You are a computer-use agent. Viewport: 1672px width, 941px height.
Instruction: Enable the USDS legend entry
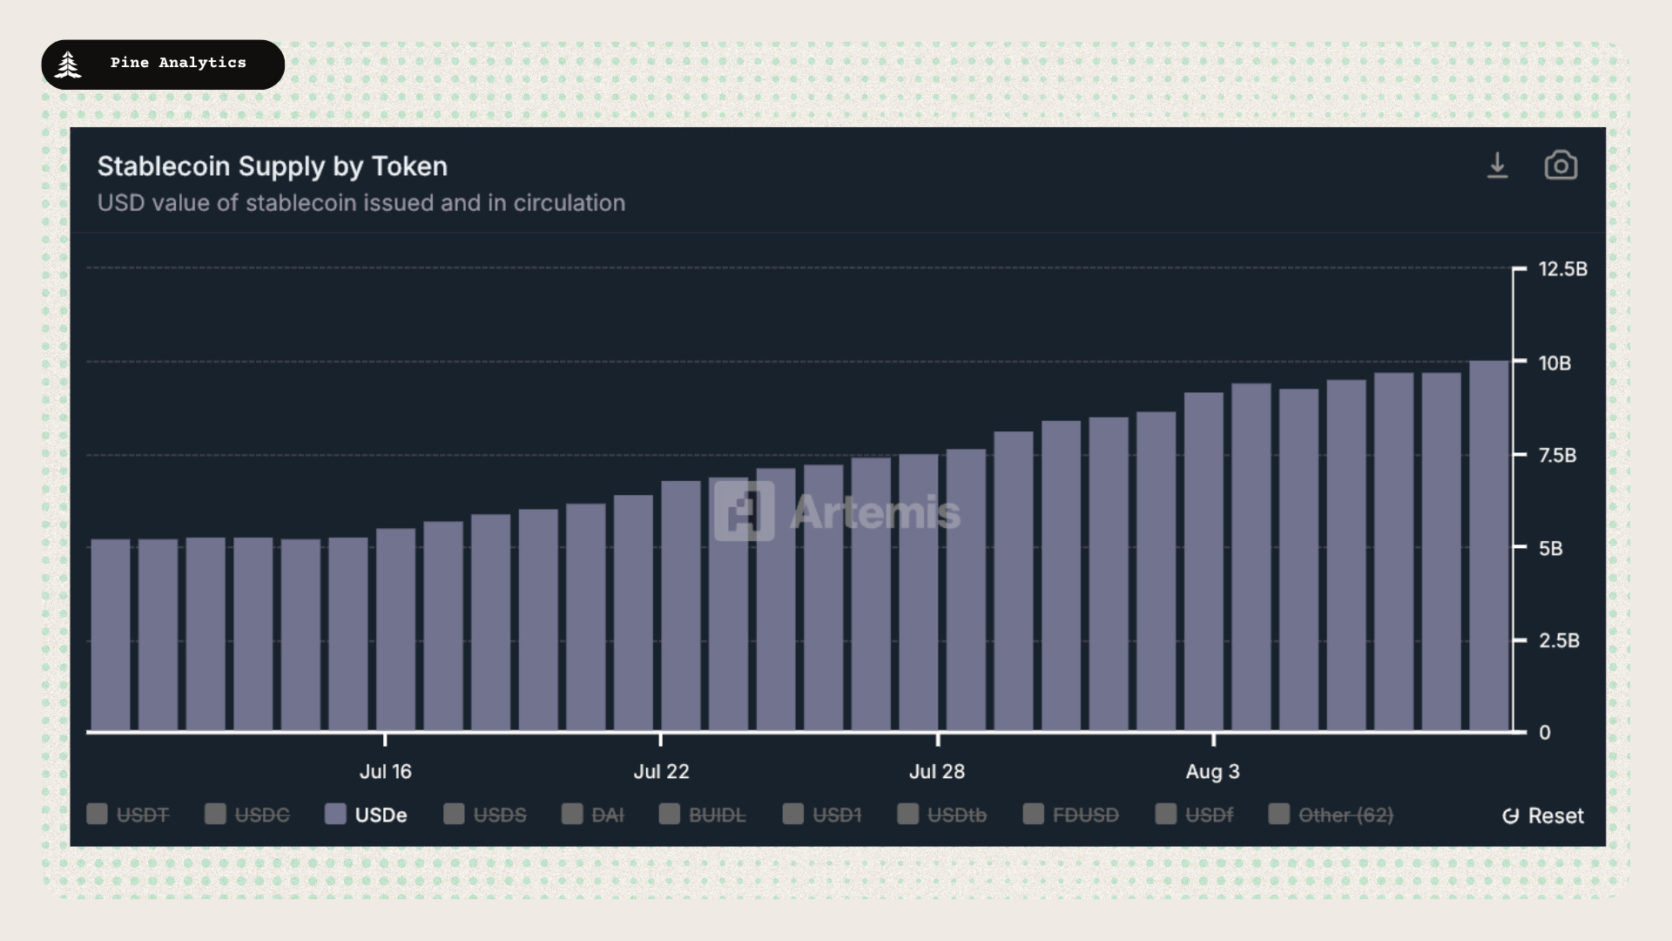tap(485, 815)
